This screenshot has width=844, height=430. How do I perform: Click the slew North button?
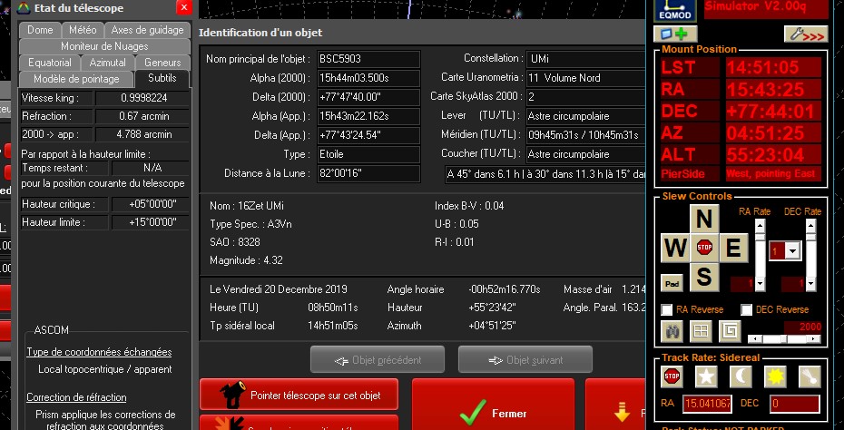[x=704, y=220]
